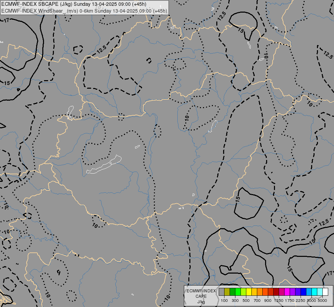
Task: Select the pure blue legend swatch
Action: click(x=303, y=292)
